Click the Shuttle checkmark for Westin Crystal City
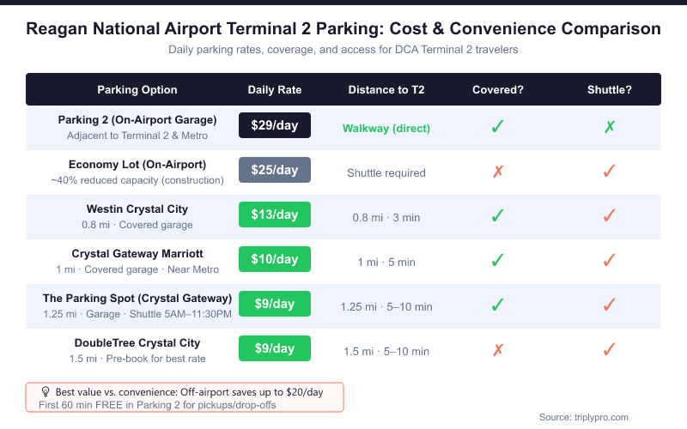Viewport: 687px width, 429px height. (610, 216)
